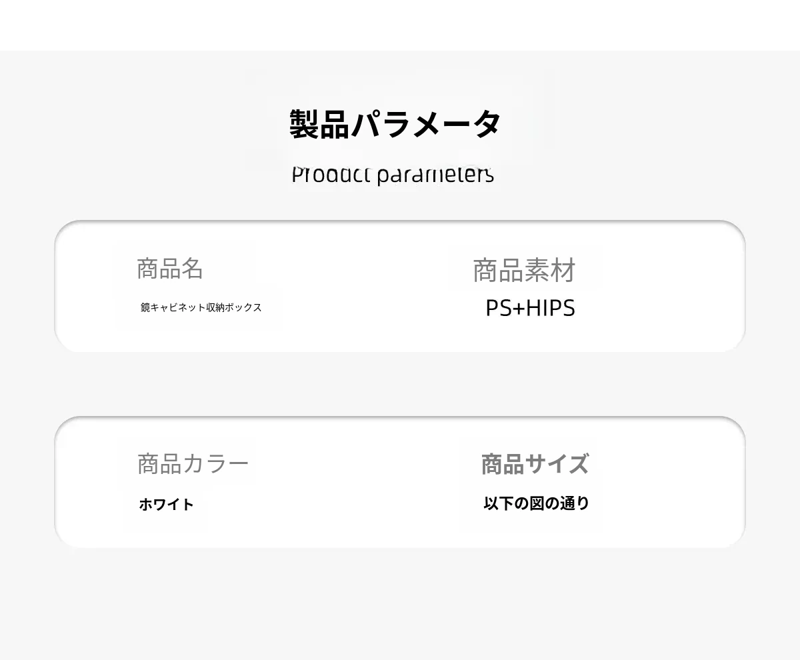Click the word "Product" in the subtitle
Screen dimensions: 800x660
pyautogui.click(x=331, y=175)
